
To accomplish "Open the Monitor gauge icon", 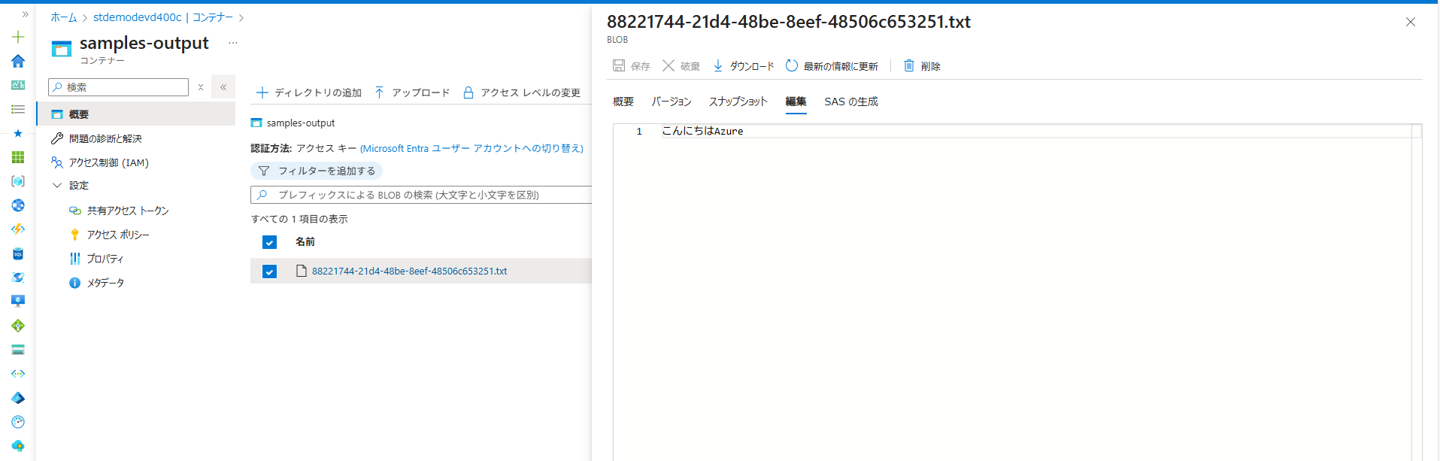I will pos(18,422).
